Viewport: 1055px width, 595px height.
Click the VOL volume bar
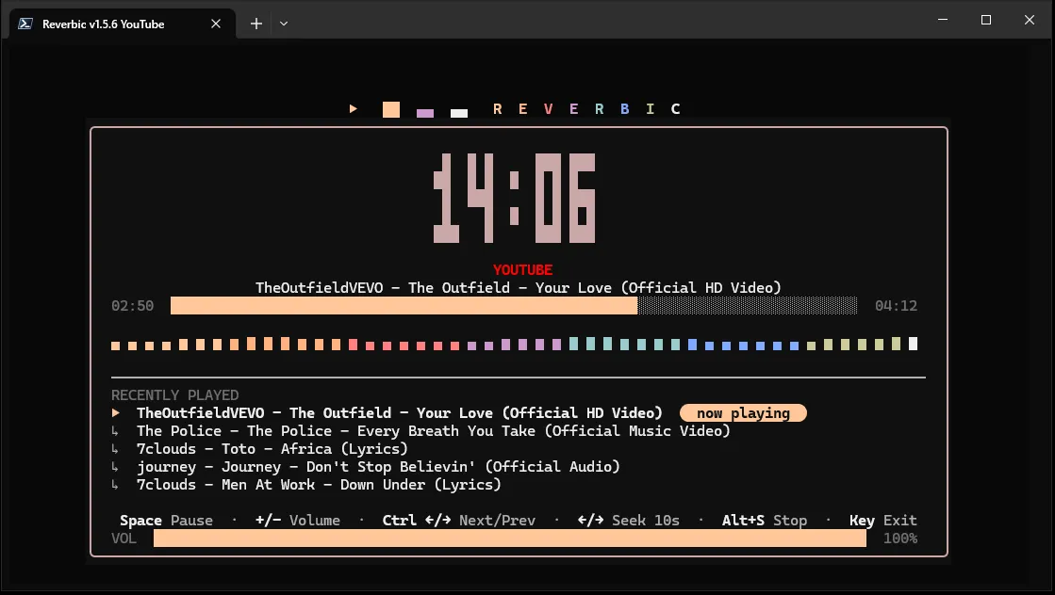tap(510, 539)
